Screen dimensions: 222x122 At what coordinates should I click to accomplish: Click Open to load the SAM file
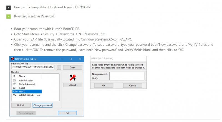click(72, 67)
